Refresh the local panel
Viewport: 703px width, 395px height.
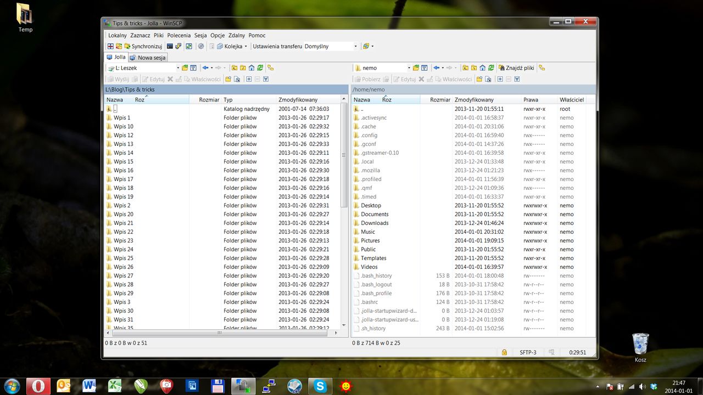tap(260, 68)
